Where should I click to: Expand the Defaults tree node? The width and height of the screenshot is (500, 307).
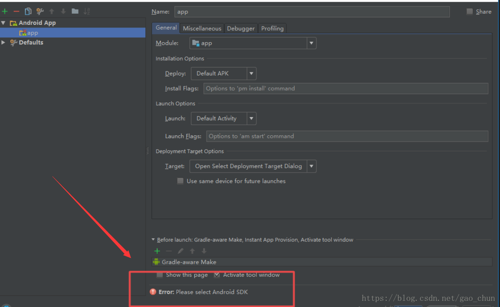coord(4,42)
